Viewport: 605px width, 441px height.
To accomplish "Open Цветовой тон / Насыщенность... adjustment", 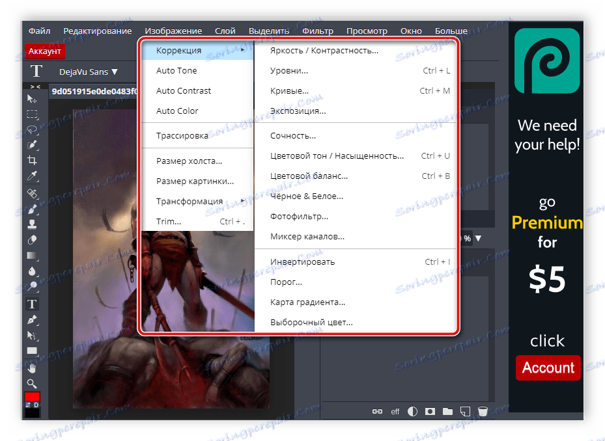I will coord(356,155).
